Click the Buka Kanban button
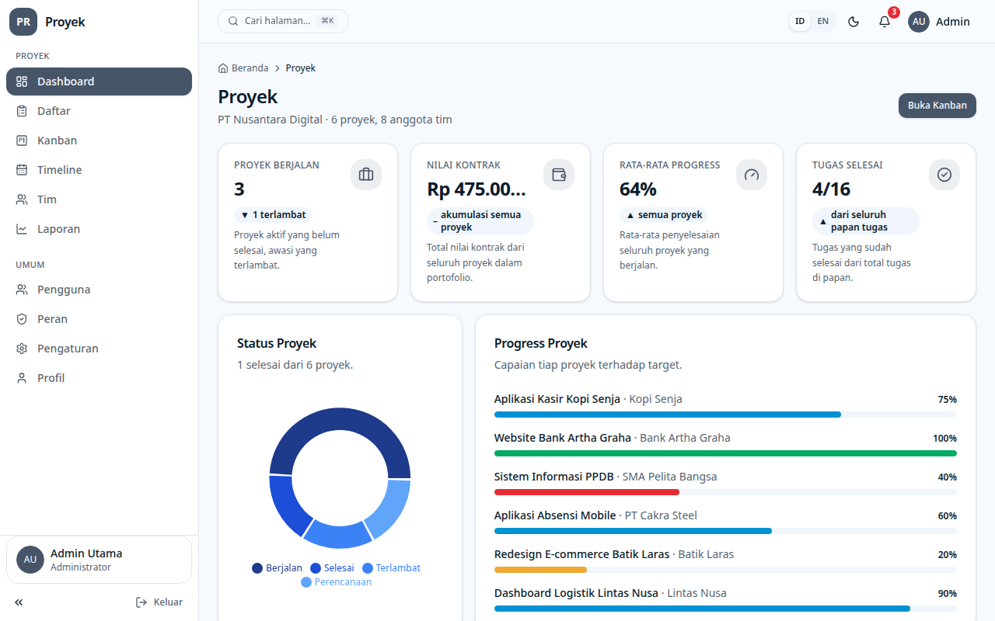This screenshot has height=621, width=995. (937, 106)
